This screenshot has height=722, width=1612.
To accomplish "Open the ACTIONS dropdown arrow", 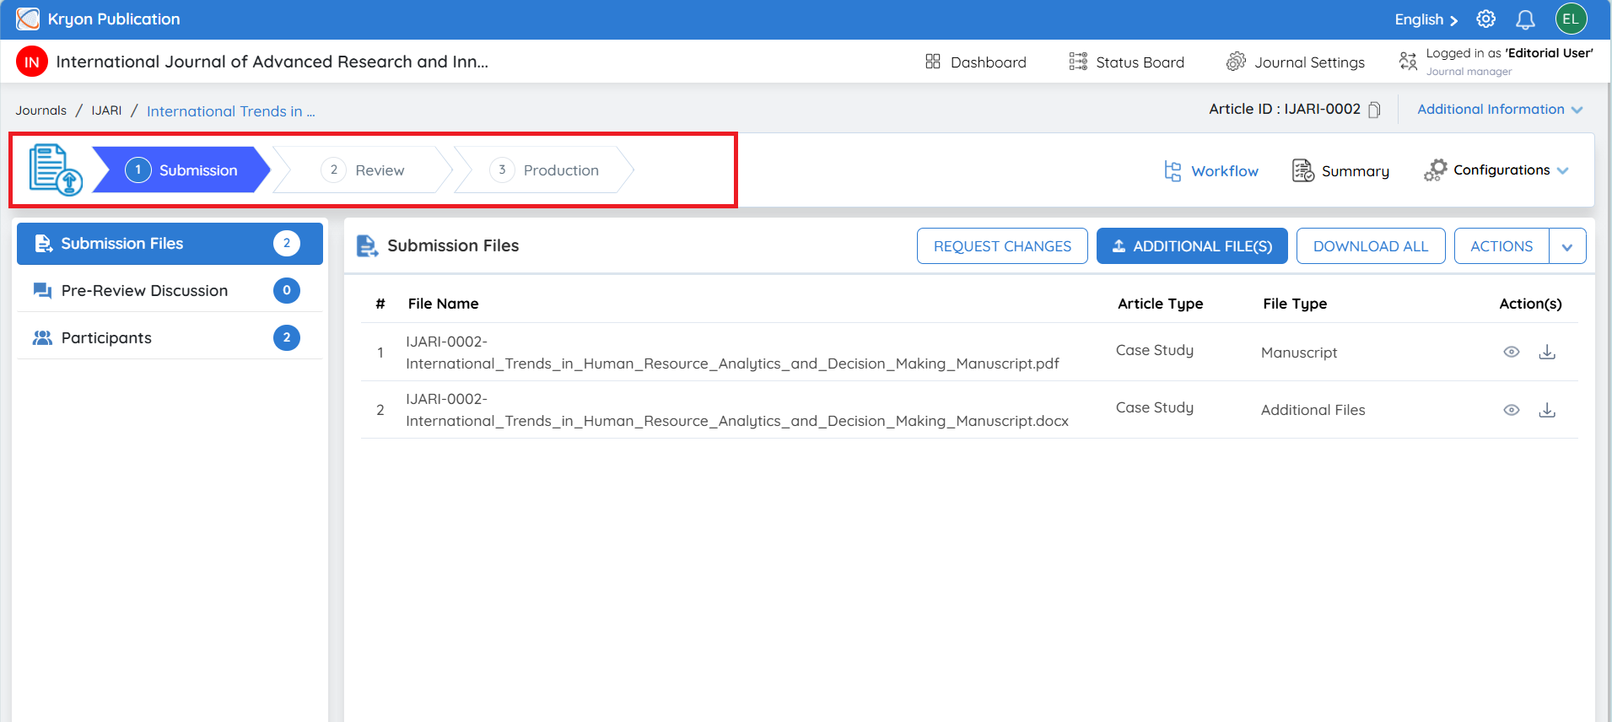I will [x=1567, y=246].
